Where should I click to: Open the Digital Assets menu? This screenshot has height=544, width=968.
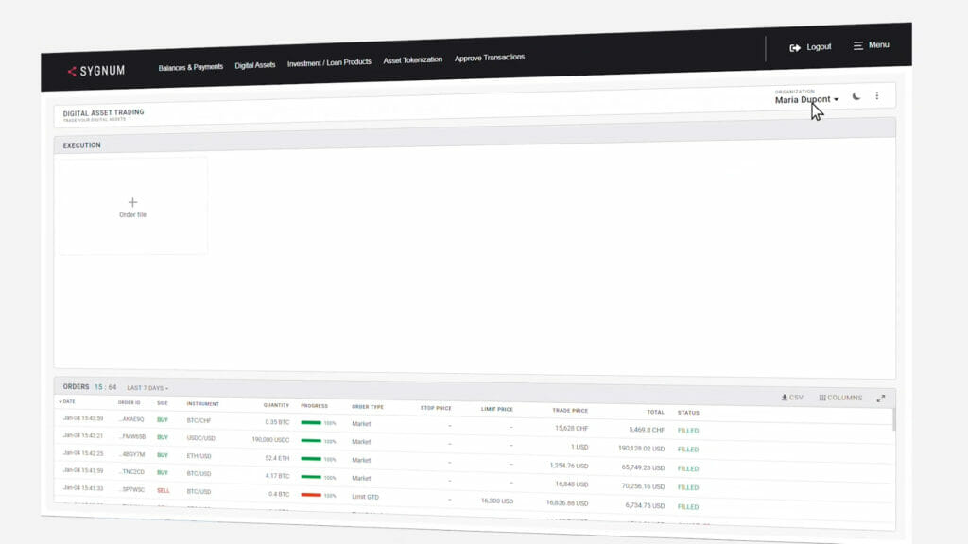(x=255, y=65)
